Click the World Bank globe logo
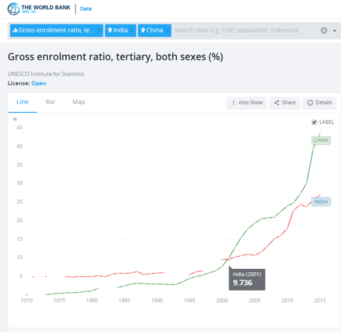The image size is (341, 332). (x=11, y=9)
